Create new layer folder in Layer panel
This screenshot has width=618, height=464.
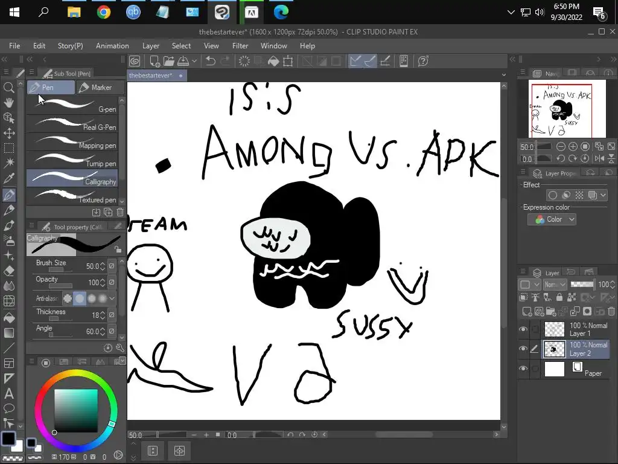pos(551,312)
